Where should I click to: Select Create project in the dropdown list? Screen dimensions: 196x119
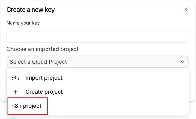(x=44, y=92)
